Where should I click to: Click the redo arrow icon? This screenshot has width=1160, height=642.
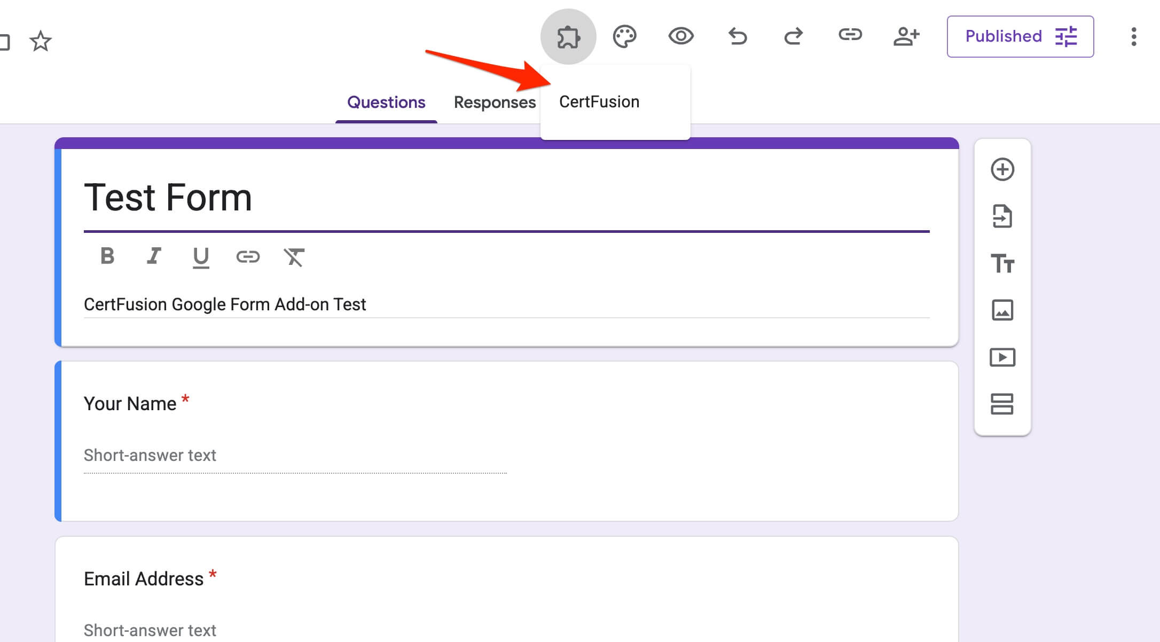coord(794,36)
